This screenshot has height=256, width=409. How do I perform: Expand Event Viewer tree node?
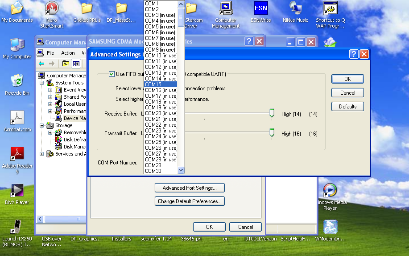coord(50,90)
